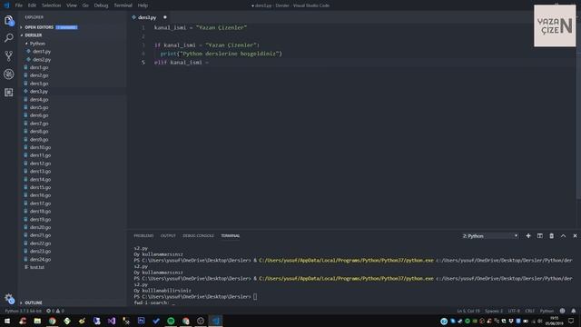Viewport: 581px width, 327px height.
Task: Open ders1.go in the explorer
Action: point(39,67)
